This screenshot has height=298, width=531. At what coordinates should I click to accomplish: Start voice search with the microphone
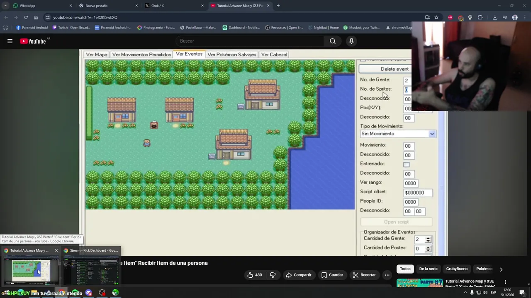351,41
